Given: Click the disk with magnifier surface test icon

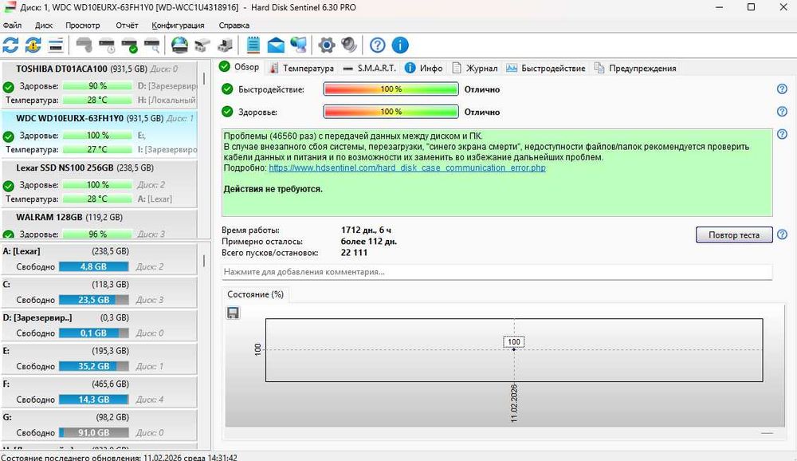Looking at the screenshot, I should coord(152,45).
